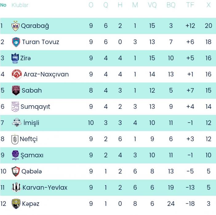The width and height of the screenshot is (216, 215).
Task: Click the Kəpəz yellow badge
Action: click(x=16, y=204)
